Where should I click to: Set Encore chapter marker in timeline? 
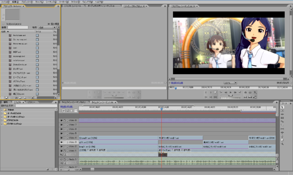pos(68,111)
